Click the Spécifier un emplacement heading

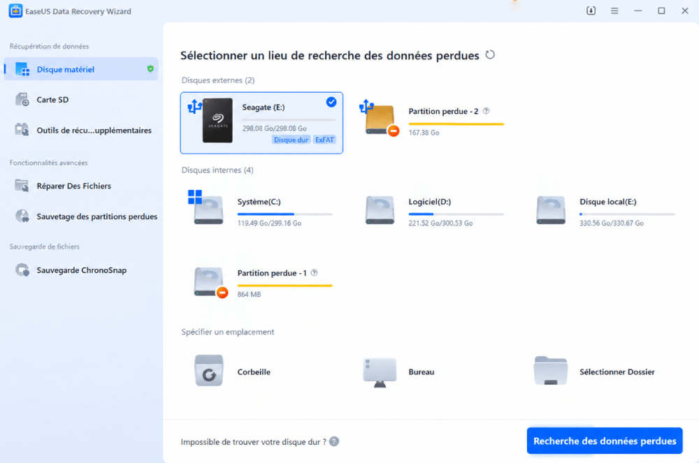228,332
